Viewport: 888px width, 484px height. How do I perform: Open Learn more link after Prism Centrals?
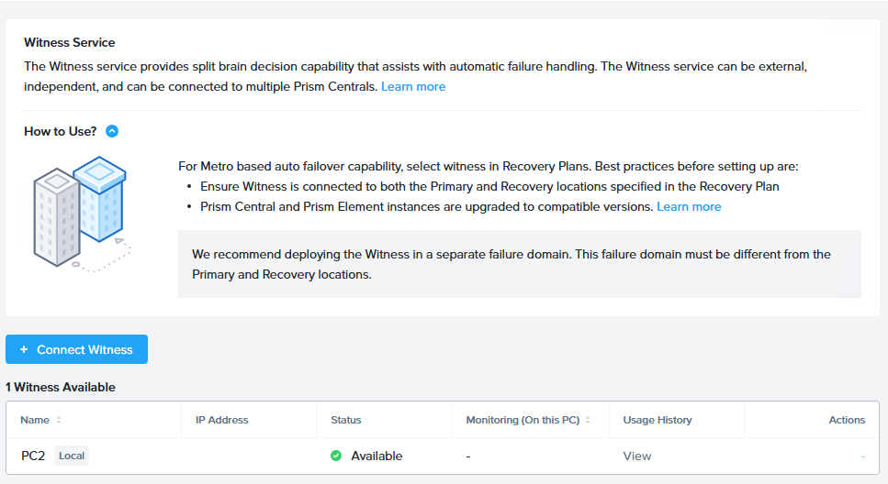pyautogui.click(x=413, y=87)
